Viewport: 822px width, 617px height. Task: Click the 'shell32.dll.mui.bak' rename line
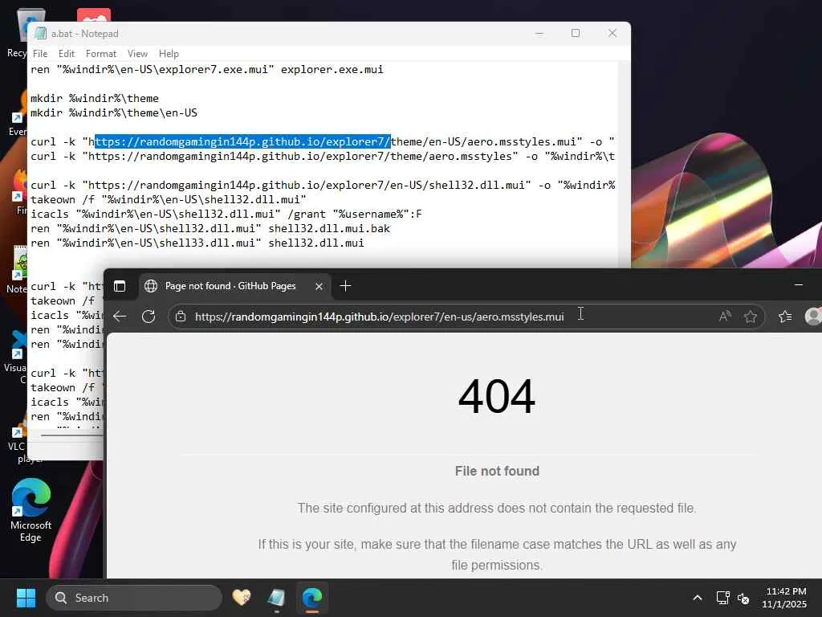[x=210, y=229]
